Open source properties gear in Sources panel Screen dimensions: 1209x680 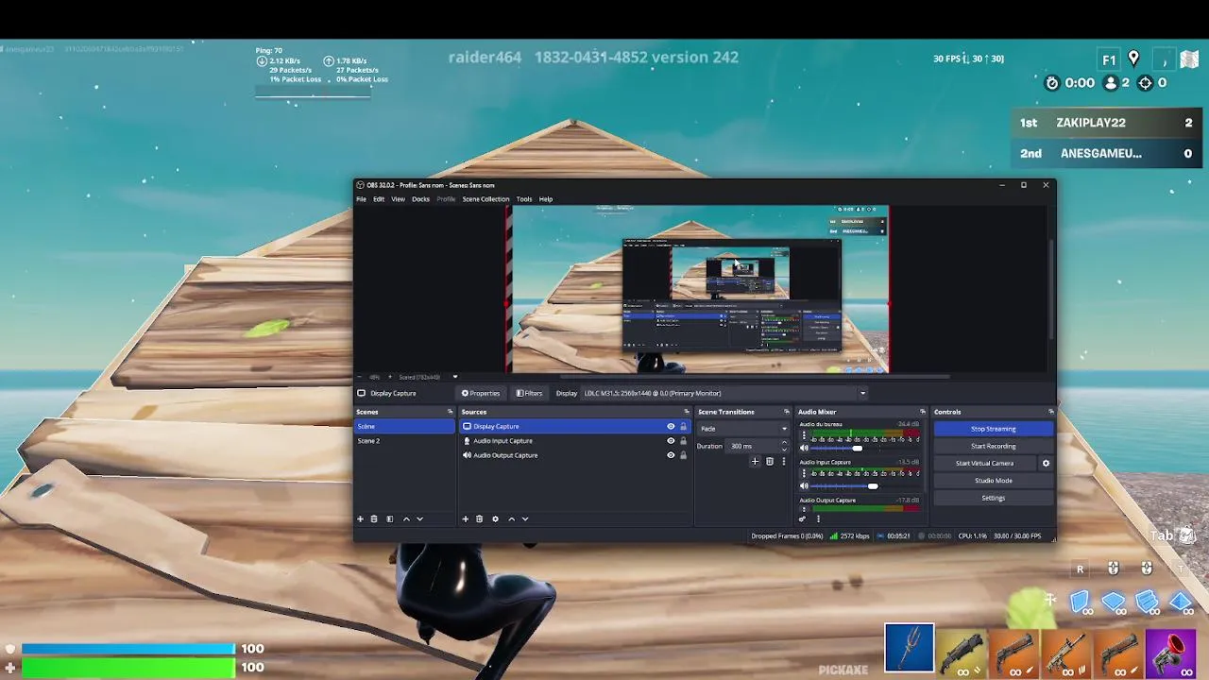495,518
